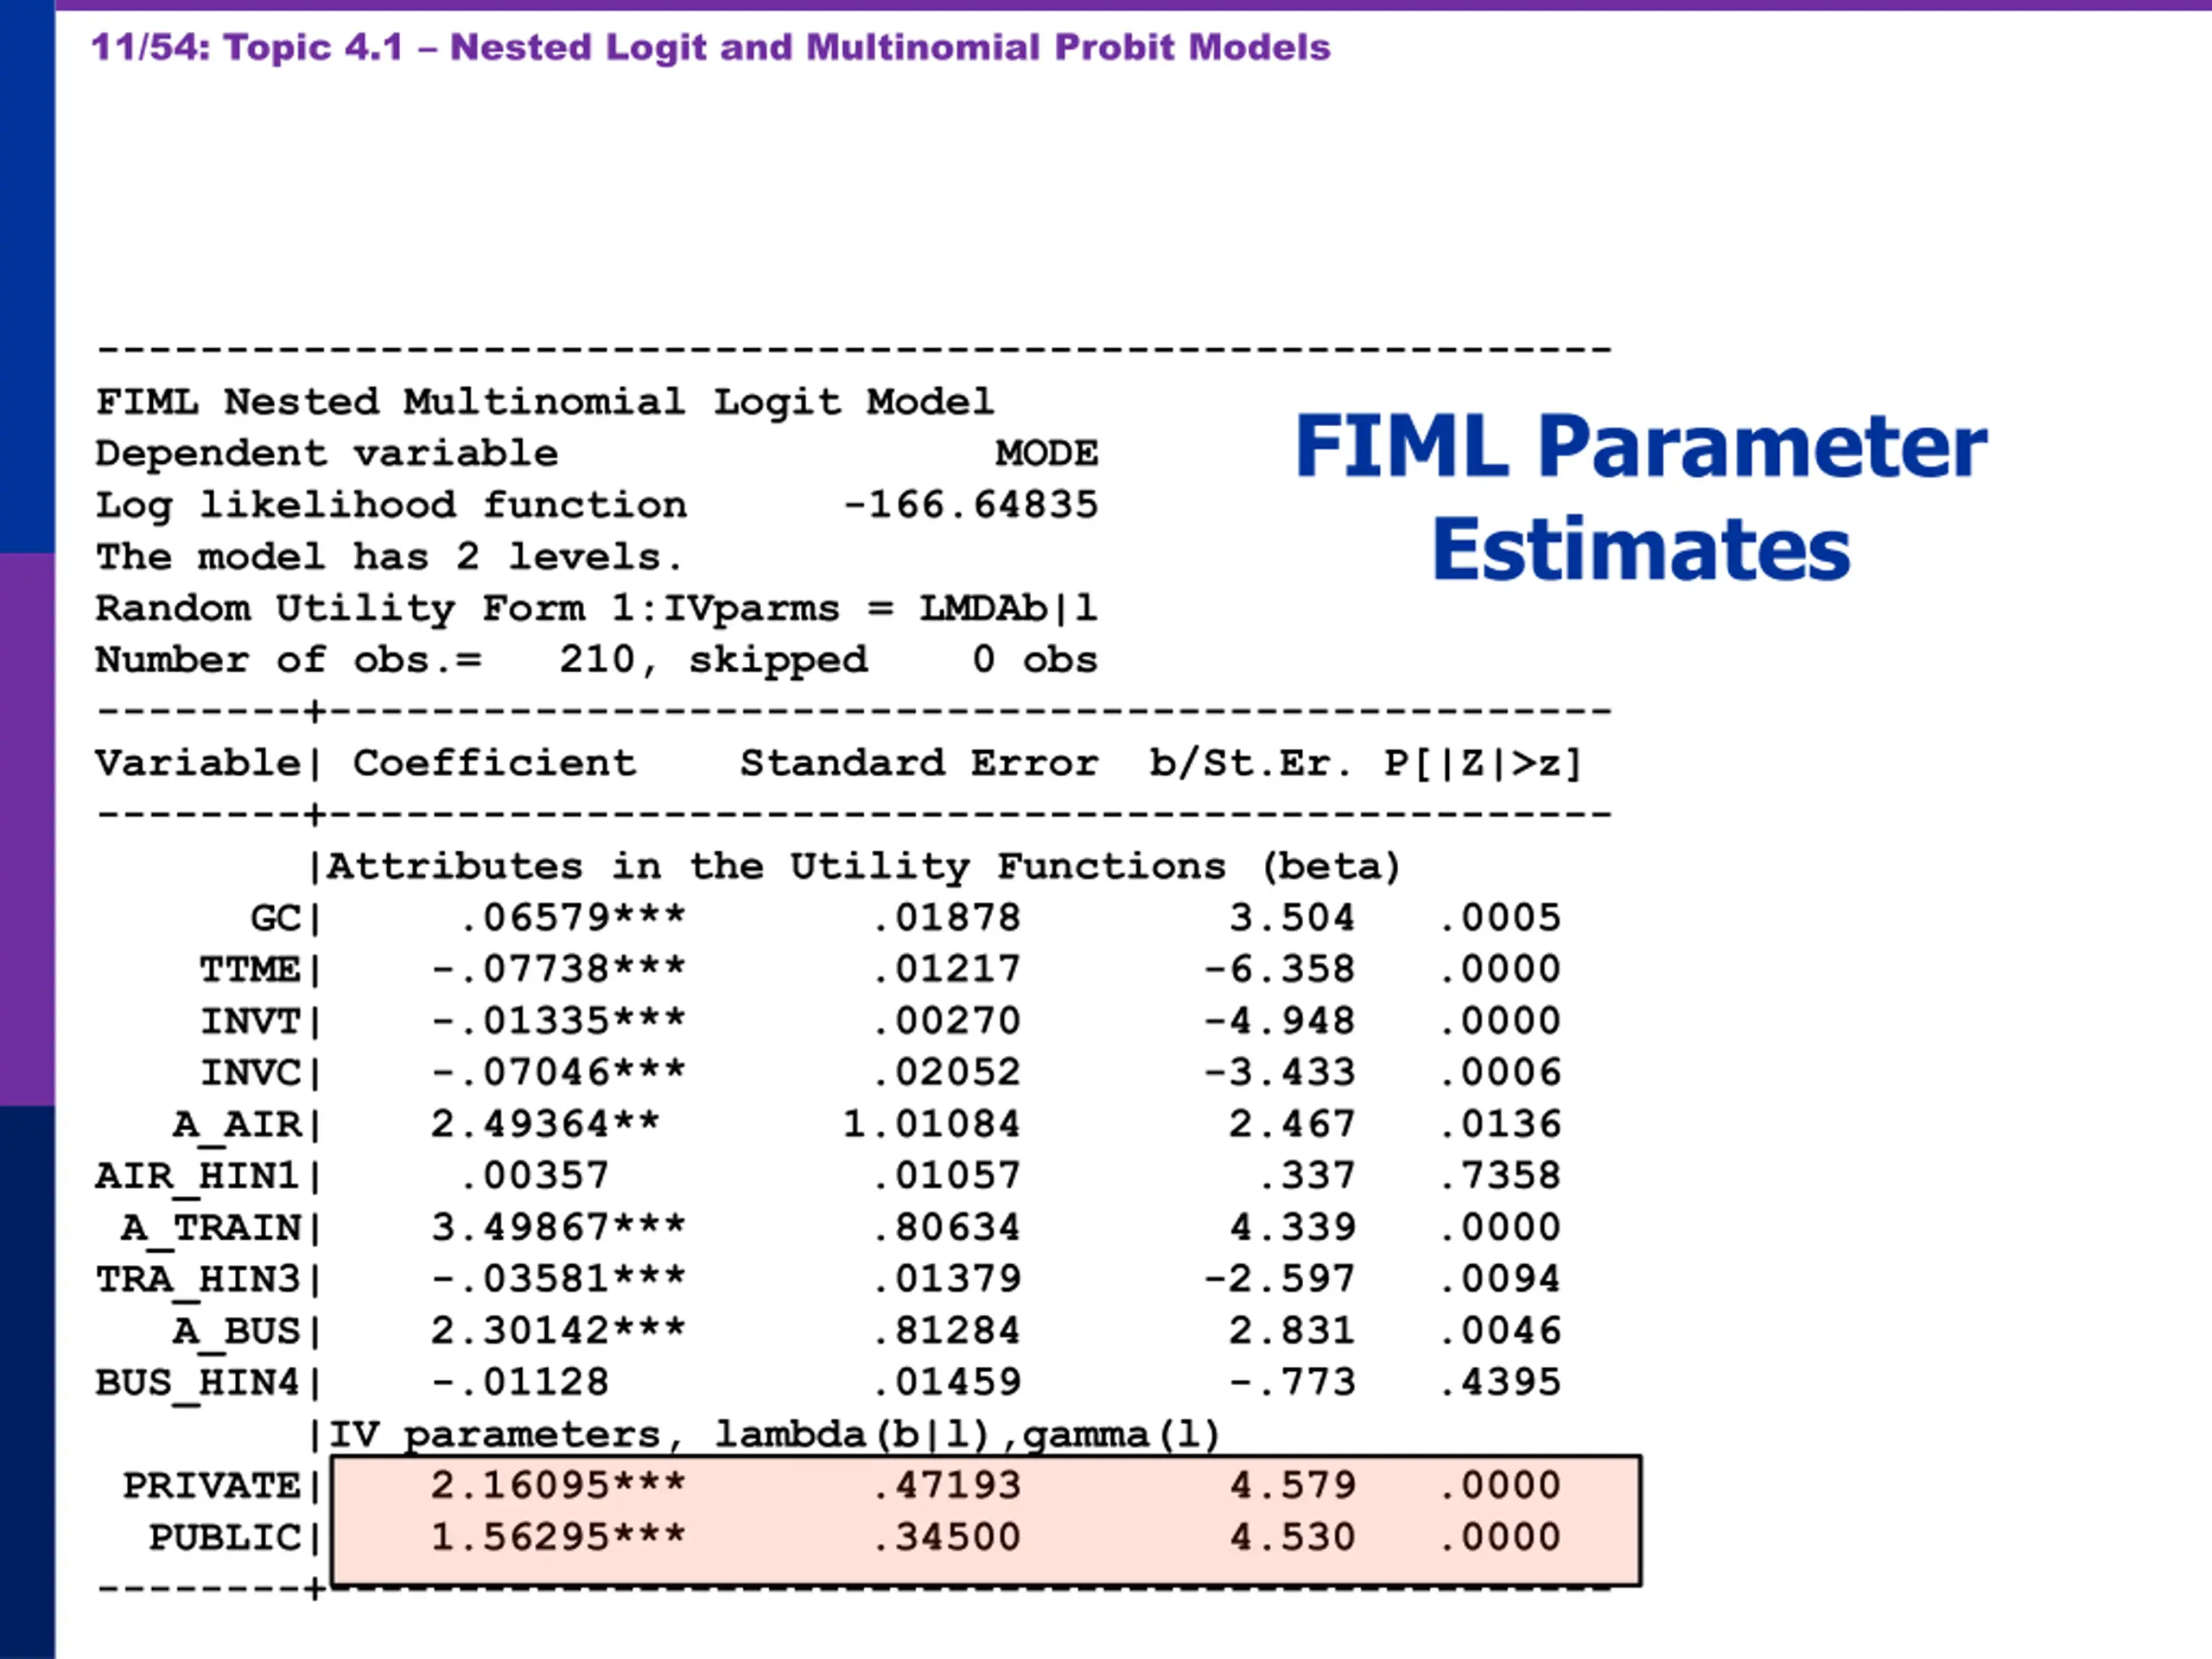2212x1659 pixels.
Task: Click the FIML Parameter Estimates heading
Action: 1640,497
